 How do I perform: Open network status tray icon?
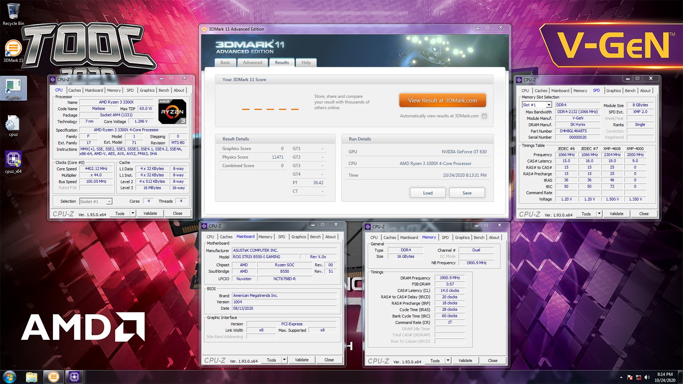pyautogui.click(x=639, y=377)
